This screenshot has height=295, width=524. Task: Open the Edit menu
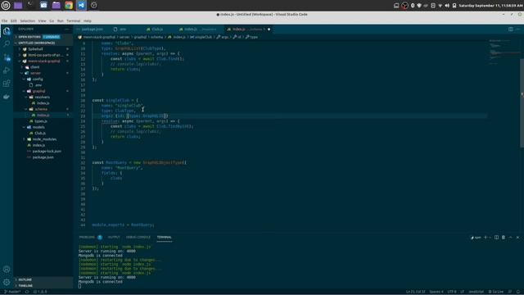[x=13, y=20]
